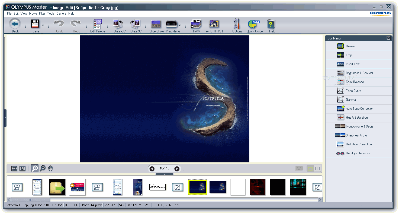Select the first movie camera thumbnail
This screenshot has width=399, height=214.
[17, 187]
